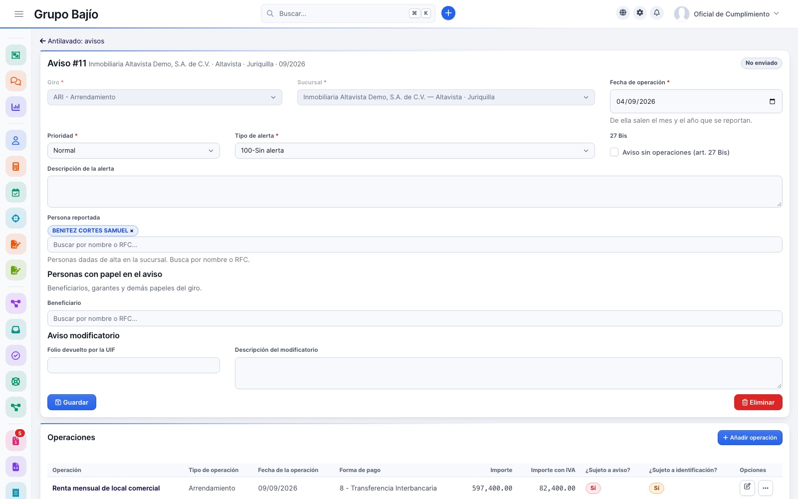This screenshot has width=798, height=499.
Task: Open the orange signed contract sidebar icon
Action: click(x=16, y=245)
